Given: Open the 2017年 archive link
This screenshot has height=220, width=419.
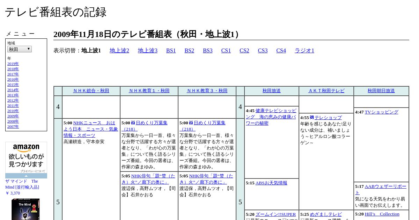Looking at the screenshot, I should [13, 74].
